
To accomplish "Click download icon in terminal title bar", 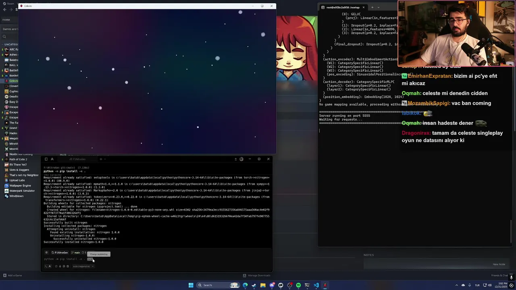I will (236, 159).
